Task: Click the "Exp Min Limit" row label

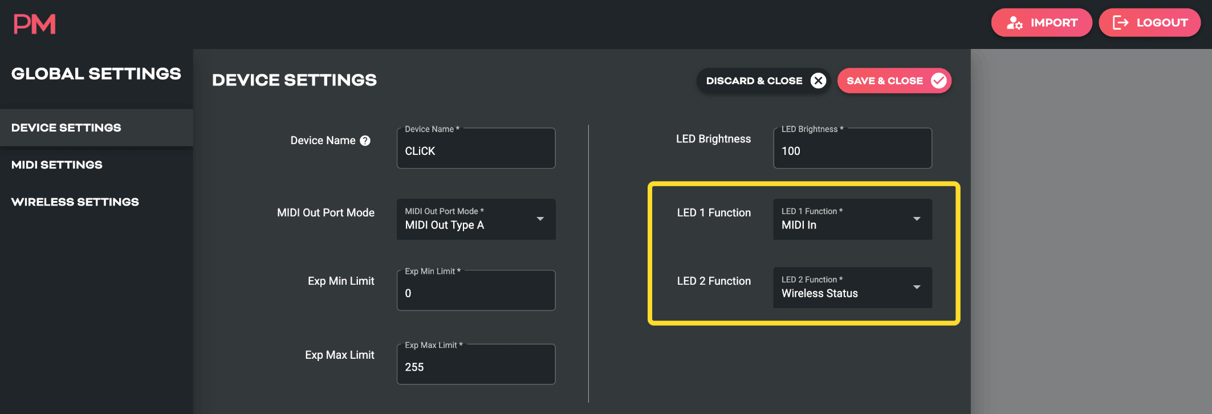Action: (x=341, y=281)
